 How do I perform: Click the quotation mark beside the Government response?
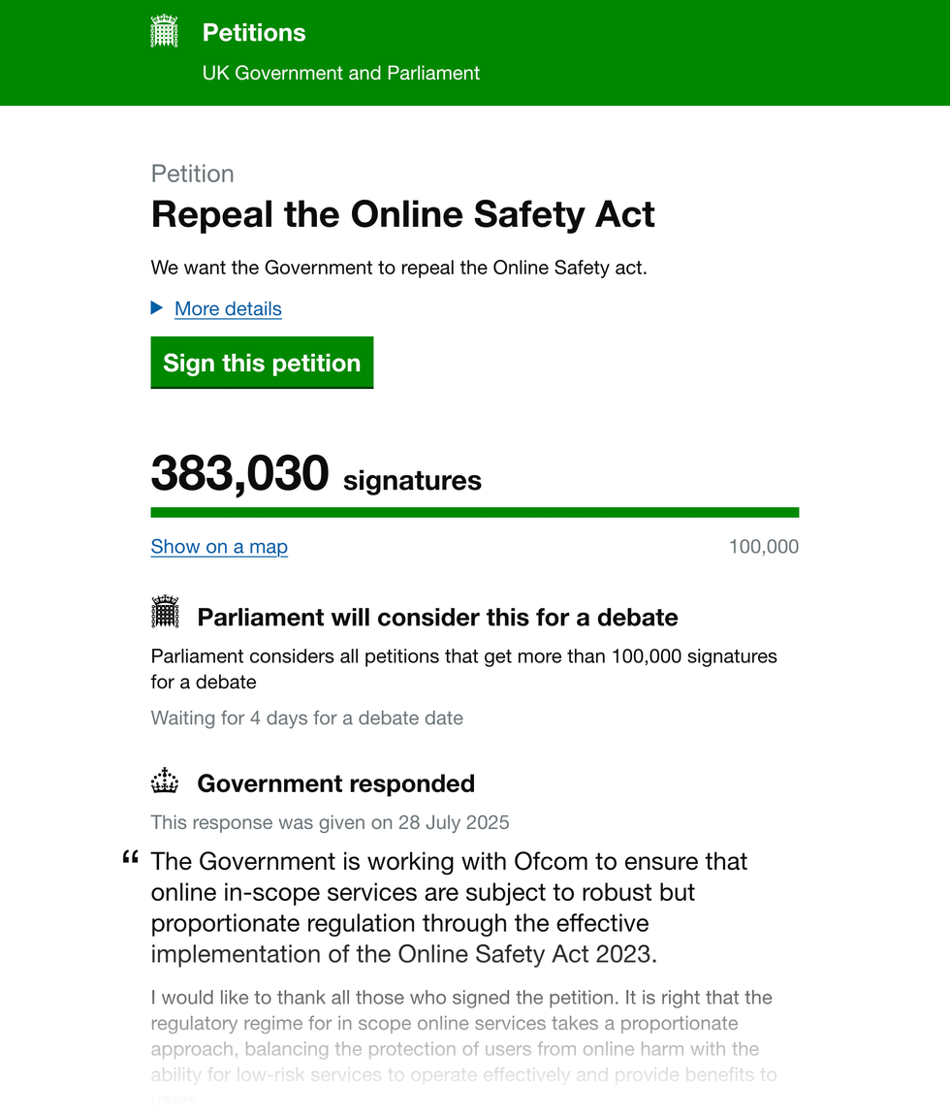pyautogui.click(x=130, y=859)
